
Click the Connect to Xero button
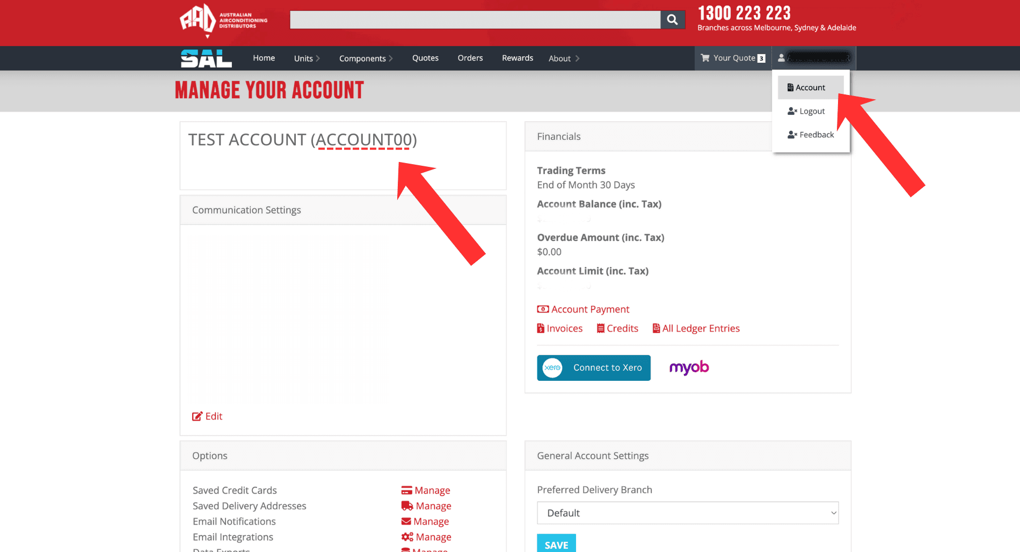click(593, 367)
